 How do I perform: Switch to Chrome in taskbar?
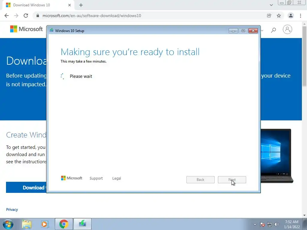(64, 224)
